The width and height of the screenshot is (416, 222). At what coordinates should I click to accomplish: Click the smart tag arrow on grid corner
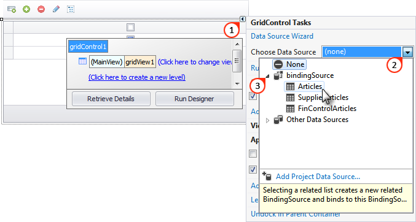[243, 19]
